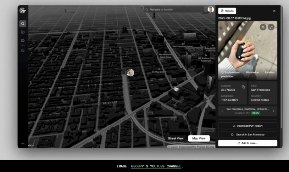Expand the sidebar with the arrow icon
The image size is (289, 172).
23,144
